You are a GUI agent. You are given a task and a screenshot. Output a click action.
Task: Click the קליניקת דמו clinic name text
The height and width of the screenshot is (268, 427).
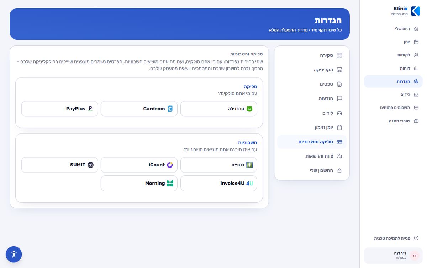(399, 14)
